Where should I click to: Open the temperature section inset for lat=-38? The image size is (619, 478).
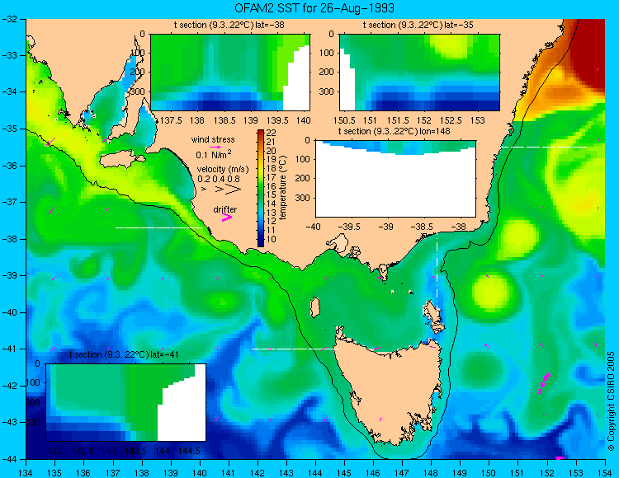(230, 73)
